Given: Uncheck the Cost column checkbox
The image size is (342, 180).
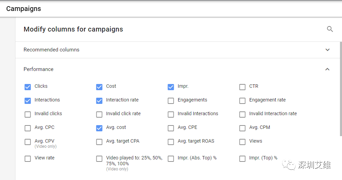Looking at the screenshot, I should coord(99,87).
